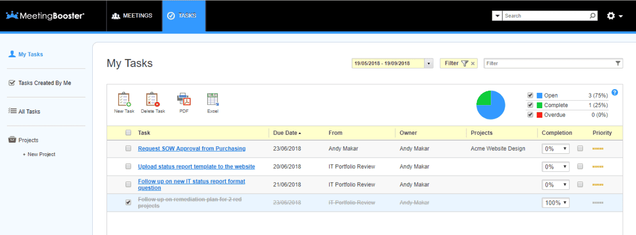This screenshot has width=636, height=235.
Task: Open the 100% completion dropdown
Action: (x=556, y=203)
